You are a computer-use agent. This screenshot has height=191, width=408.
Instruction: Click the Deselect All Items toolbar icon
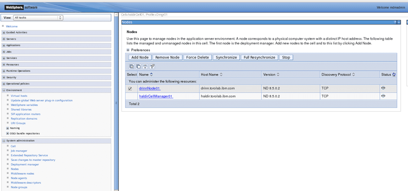tap(138, 66)
